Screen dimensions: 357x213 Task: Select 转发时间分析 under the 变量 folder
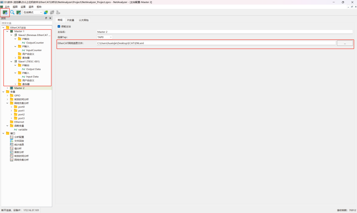pos(21,99)
